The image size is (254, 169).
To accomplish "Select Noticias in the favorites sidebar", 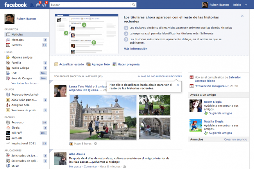I will pos(27,34).
